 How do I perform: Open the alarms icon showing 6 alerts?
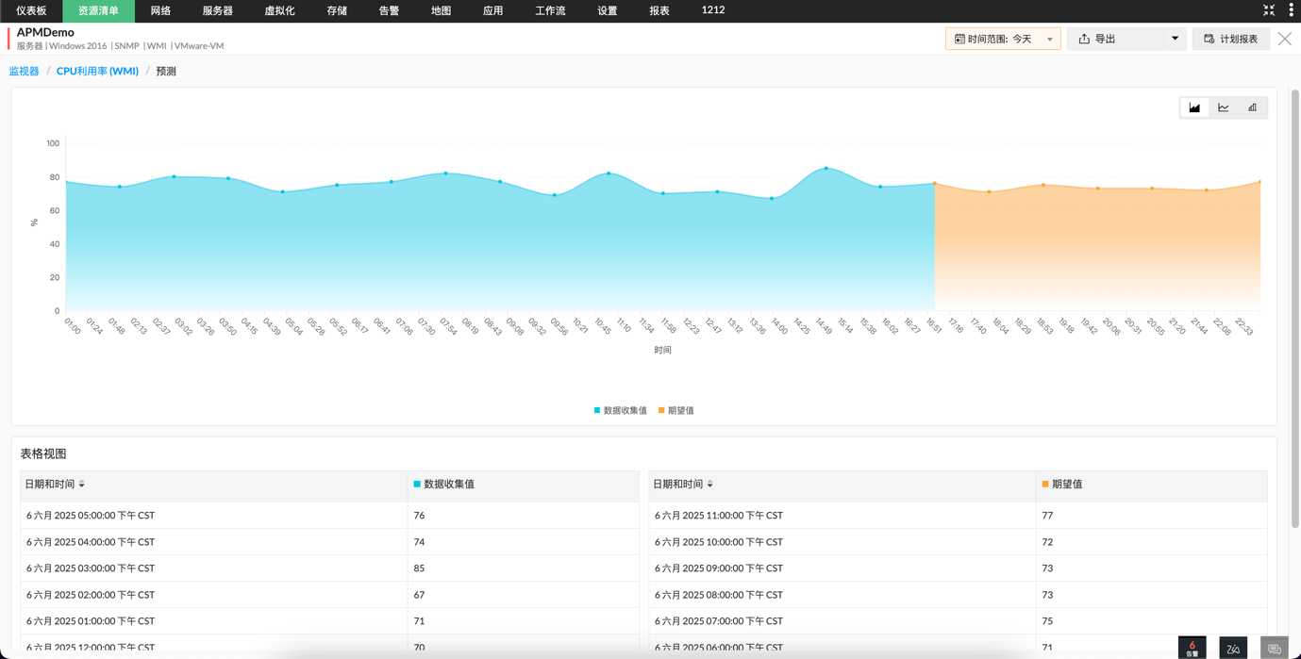(x=1192, y=647)
